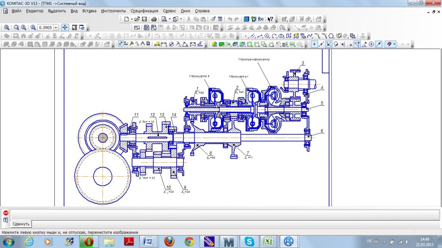
Task: Open Skype from the taskbar
Action: point(249,242)
